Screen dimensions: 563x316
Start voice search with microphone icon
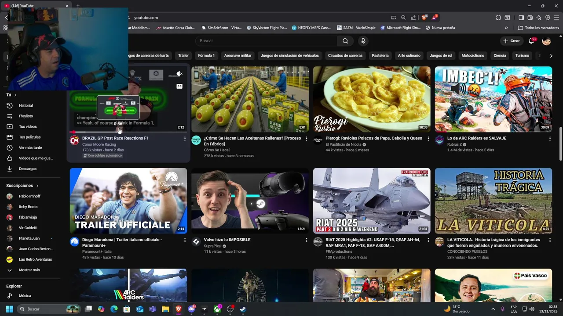pyautogui.click(x=363, y=41)
